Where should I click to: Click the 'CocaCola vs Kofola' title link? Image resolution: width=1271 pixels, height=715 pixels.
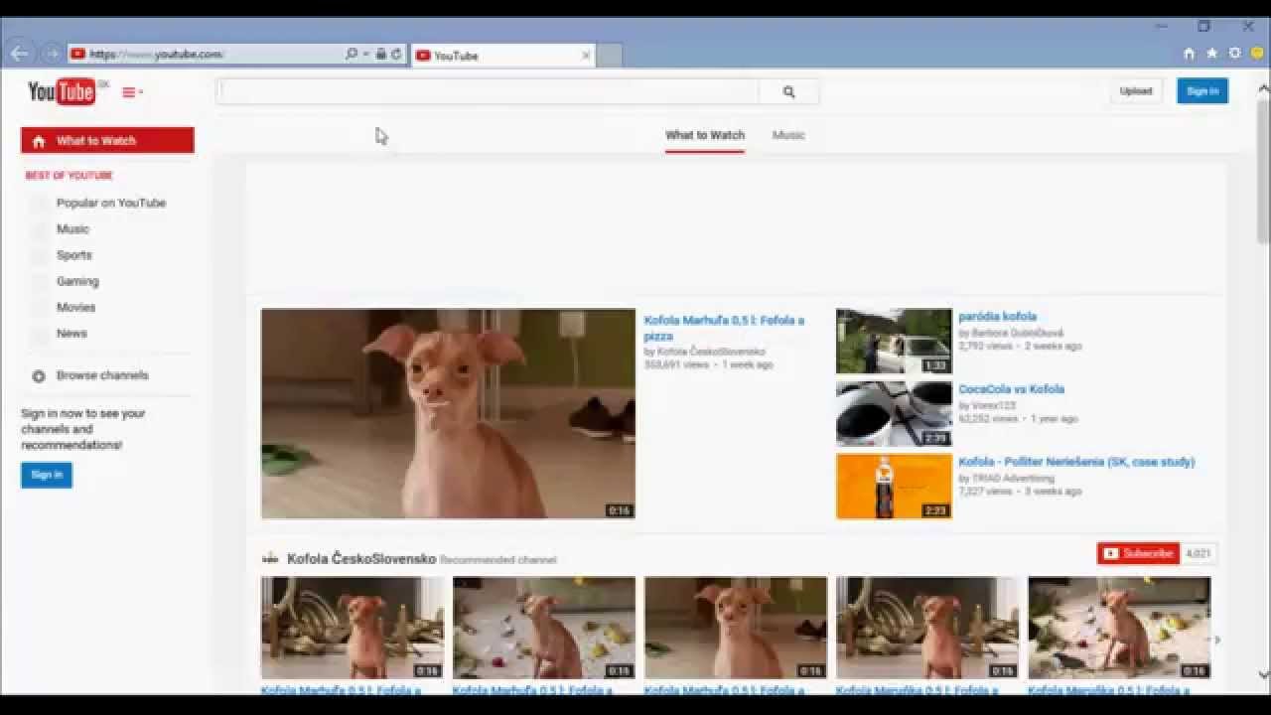[x=1011, y=389]
